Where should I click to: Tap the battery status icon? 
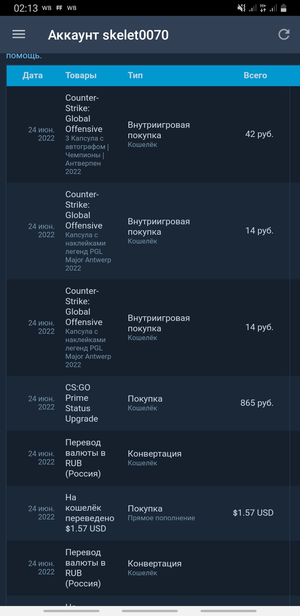(x=284, y=8)
